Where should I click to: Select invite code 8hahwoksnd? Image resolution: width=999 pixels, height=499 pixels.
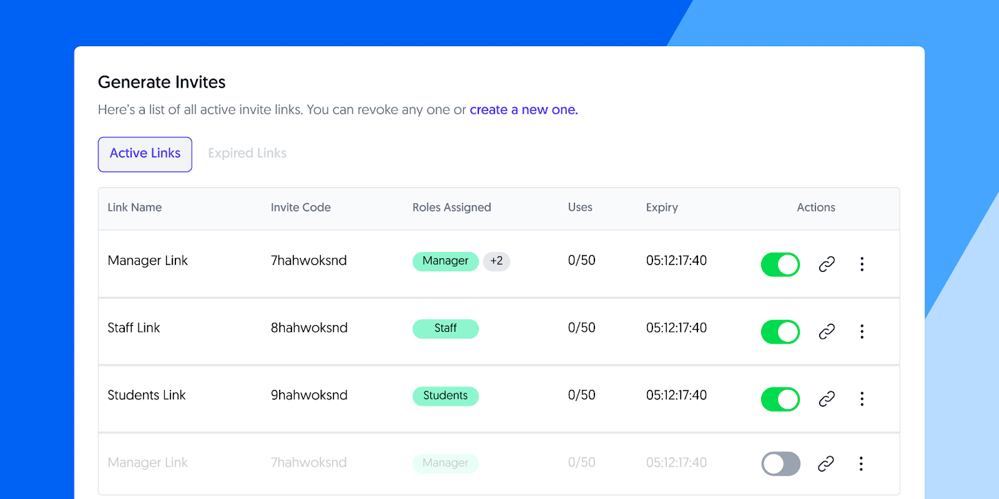pyautogui.click(x=309, y=328)
